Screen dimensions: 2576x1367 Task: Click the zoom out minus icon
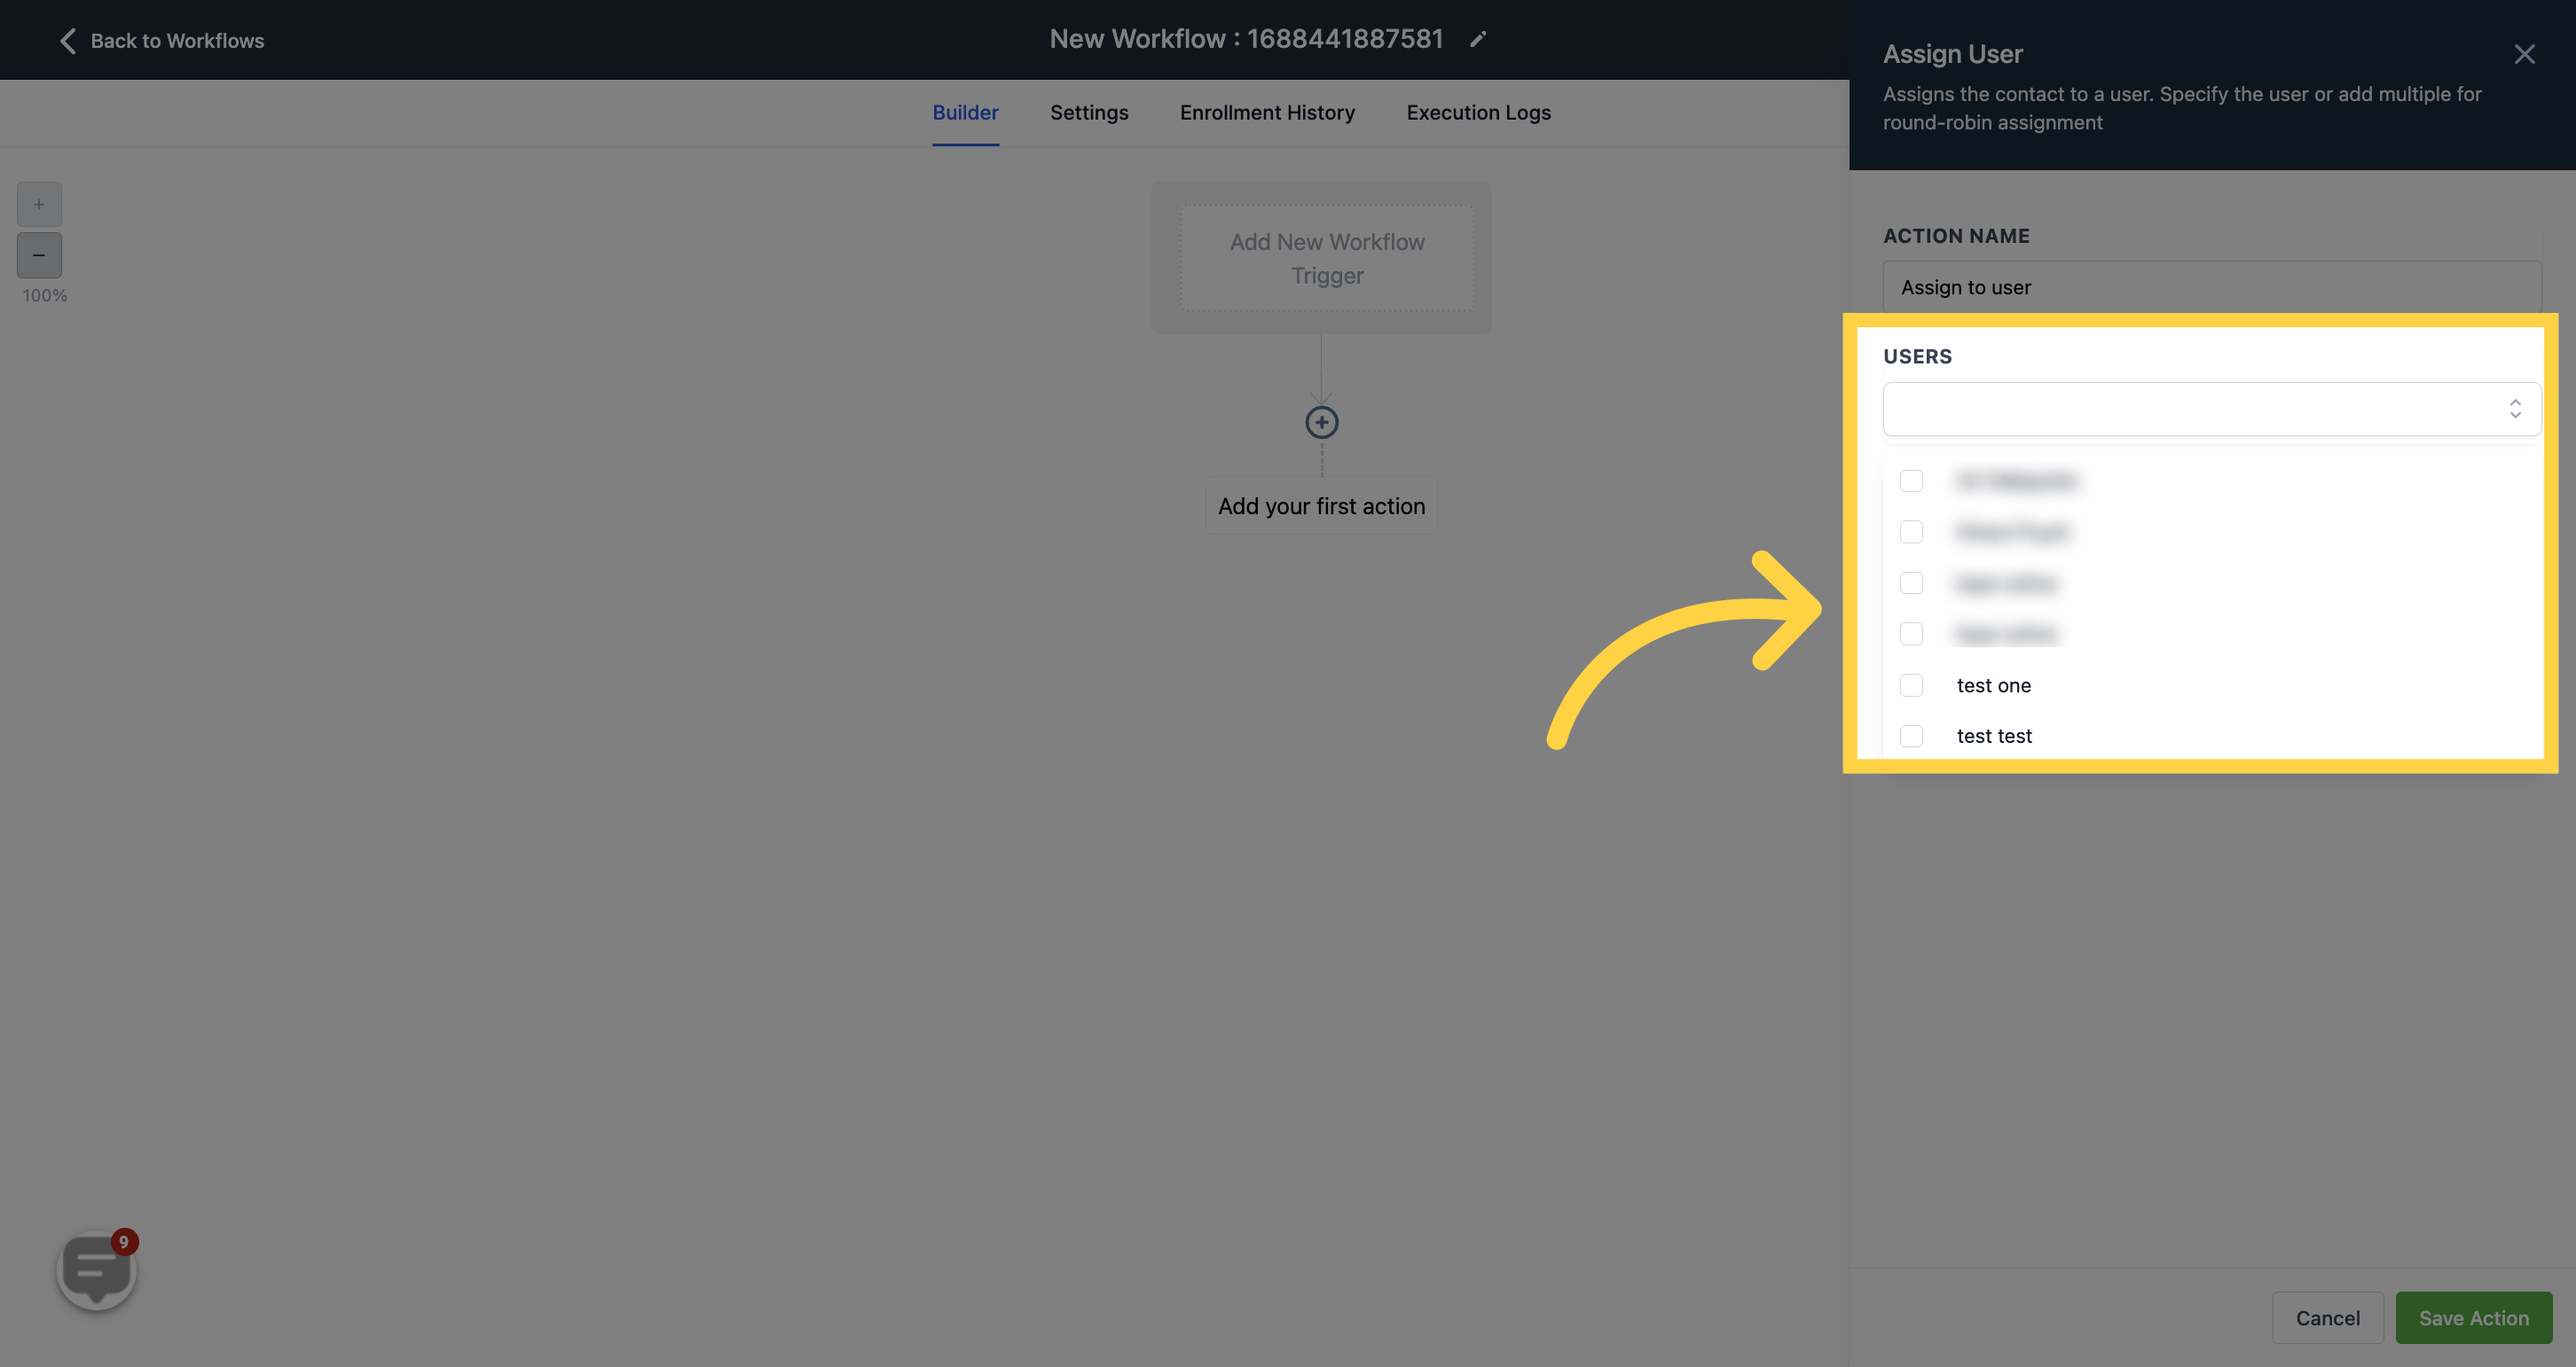(x=37, y=254)
